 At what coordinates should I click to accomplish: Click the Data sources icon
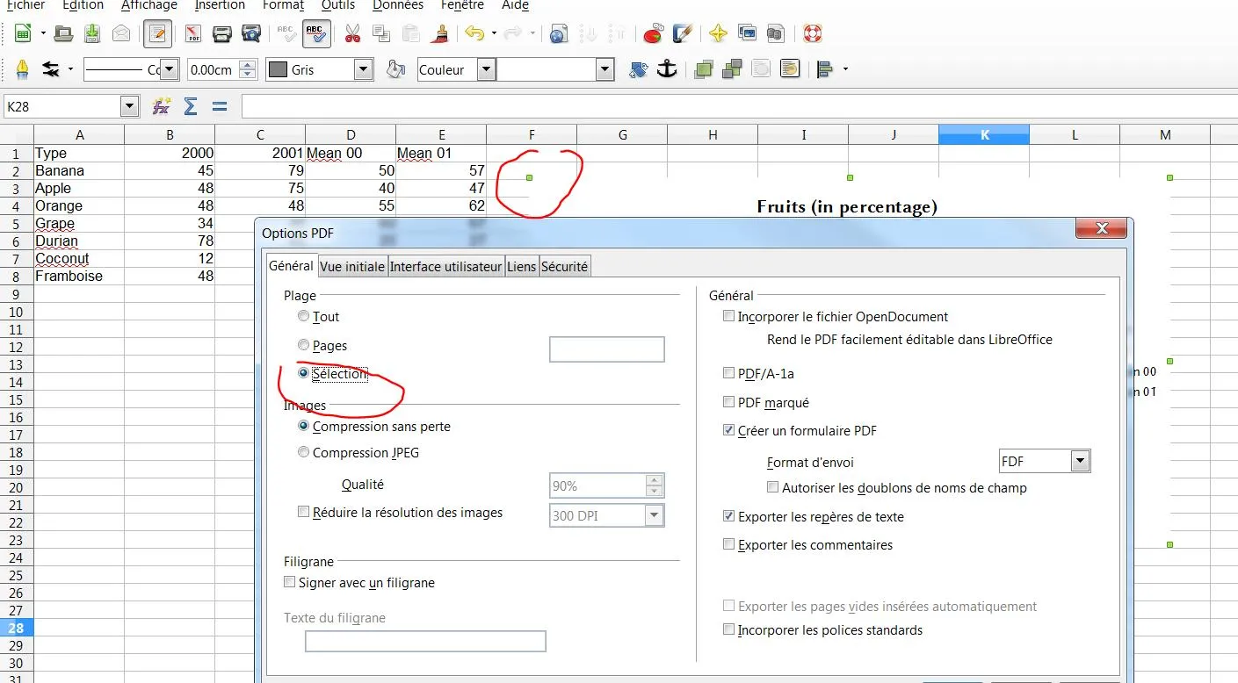(776, 34)
